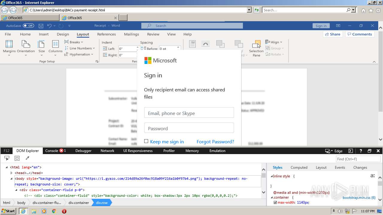Open the Edge emulation mode dropdown
Viewport: 383px width, 215px height.
pos(334,151)
